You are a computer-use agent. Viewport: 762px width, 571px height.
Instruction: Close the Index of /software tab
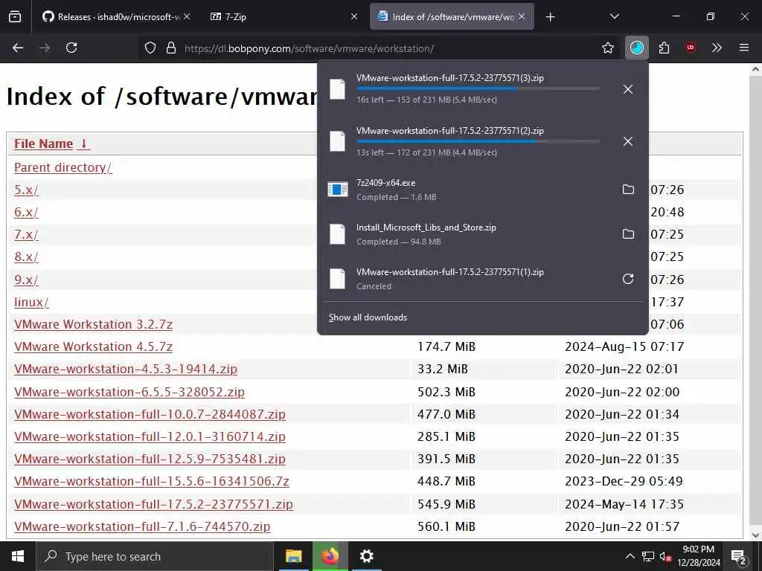click(522, 16)
